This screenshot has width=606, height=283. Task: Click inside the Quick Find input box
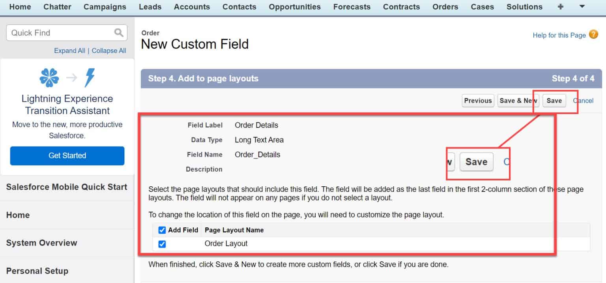point(63,33)
